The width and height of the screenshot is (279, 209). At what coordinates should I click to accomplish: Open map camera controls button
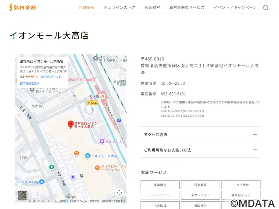point(119,193)
